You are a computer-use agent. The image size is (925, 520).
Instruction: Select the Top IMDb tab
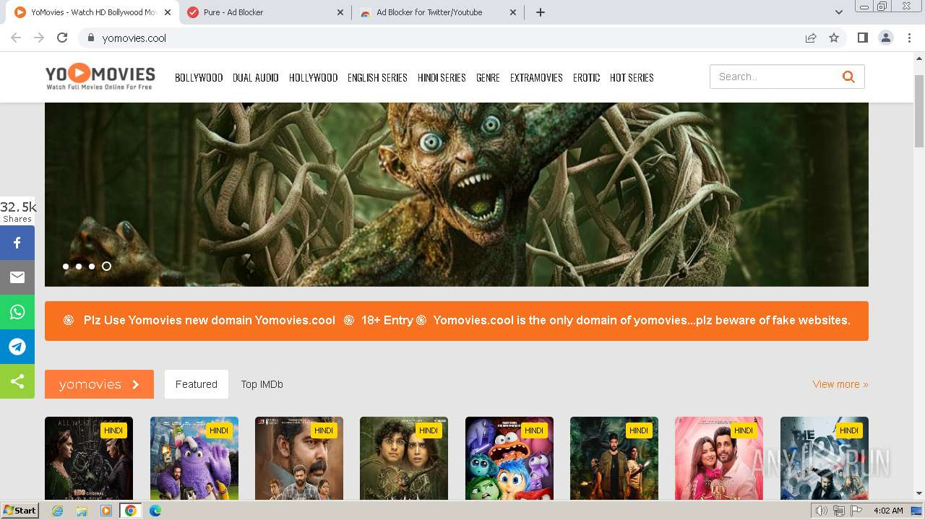pyautogui.click(x=262, y=384)
